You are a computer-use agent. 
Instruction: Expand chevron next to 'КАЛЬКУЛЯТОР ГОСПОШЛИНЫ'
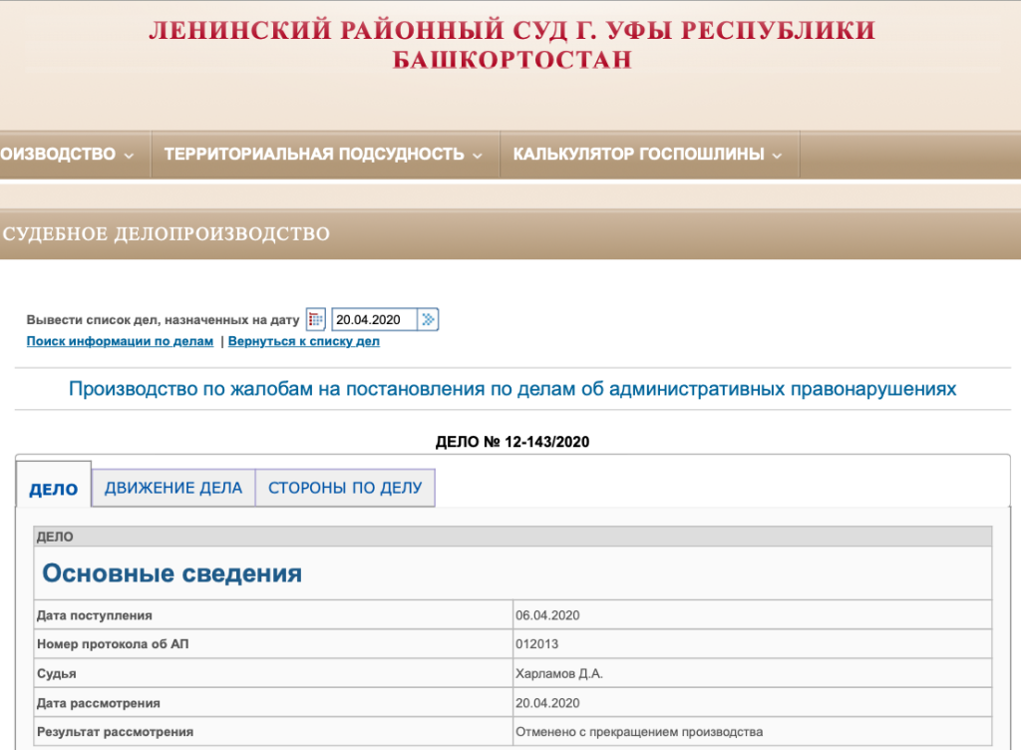click(778, 156)
